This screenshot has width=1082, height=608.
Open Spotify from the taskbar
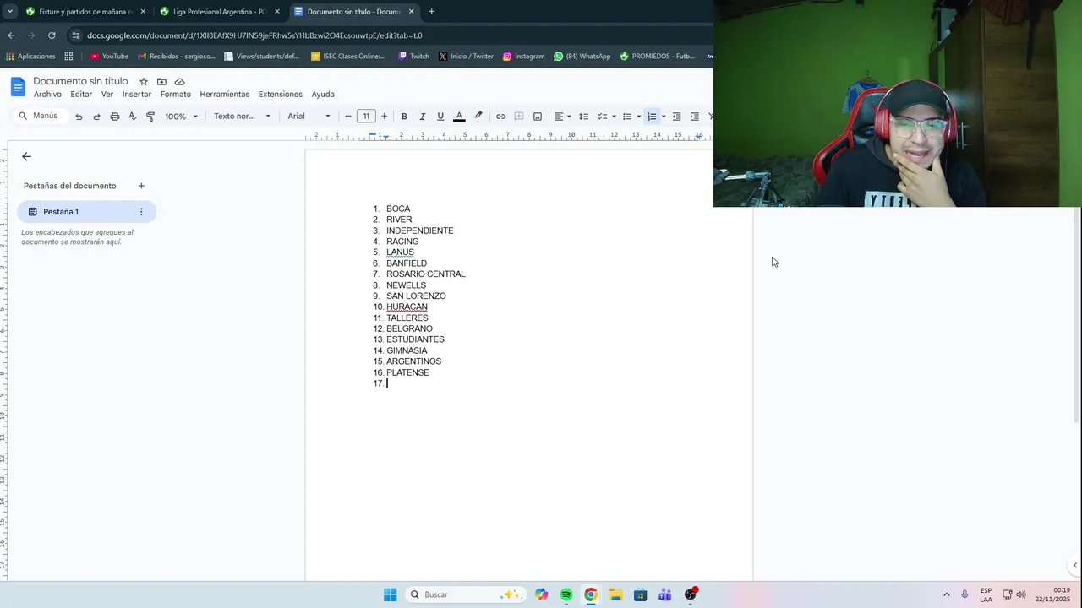coord(566,594)
